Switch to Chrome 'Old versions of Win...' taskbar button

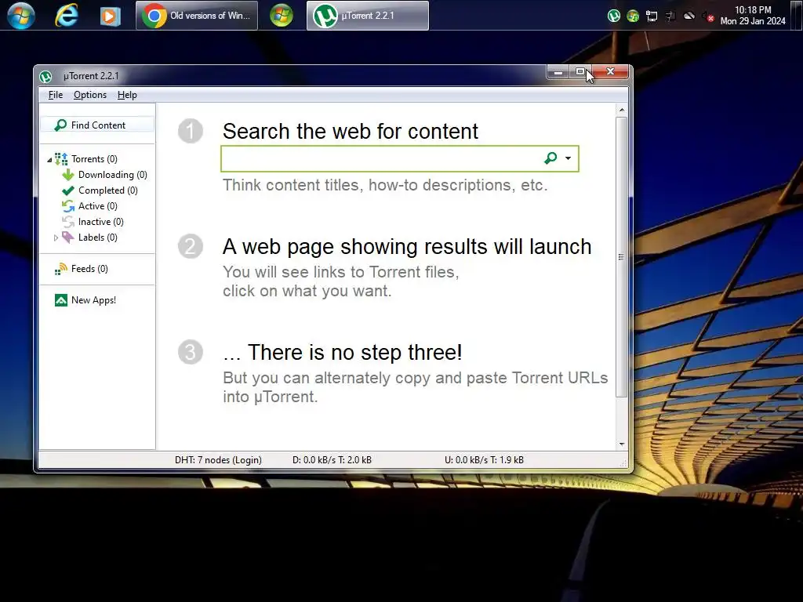point(197,16)
